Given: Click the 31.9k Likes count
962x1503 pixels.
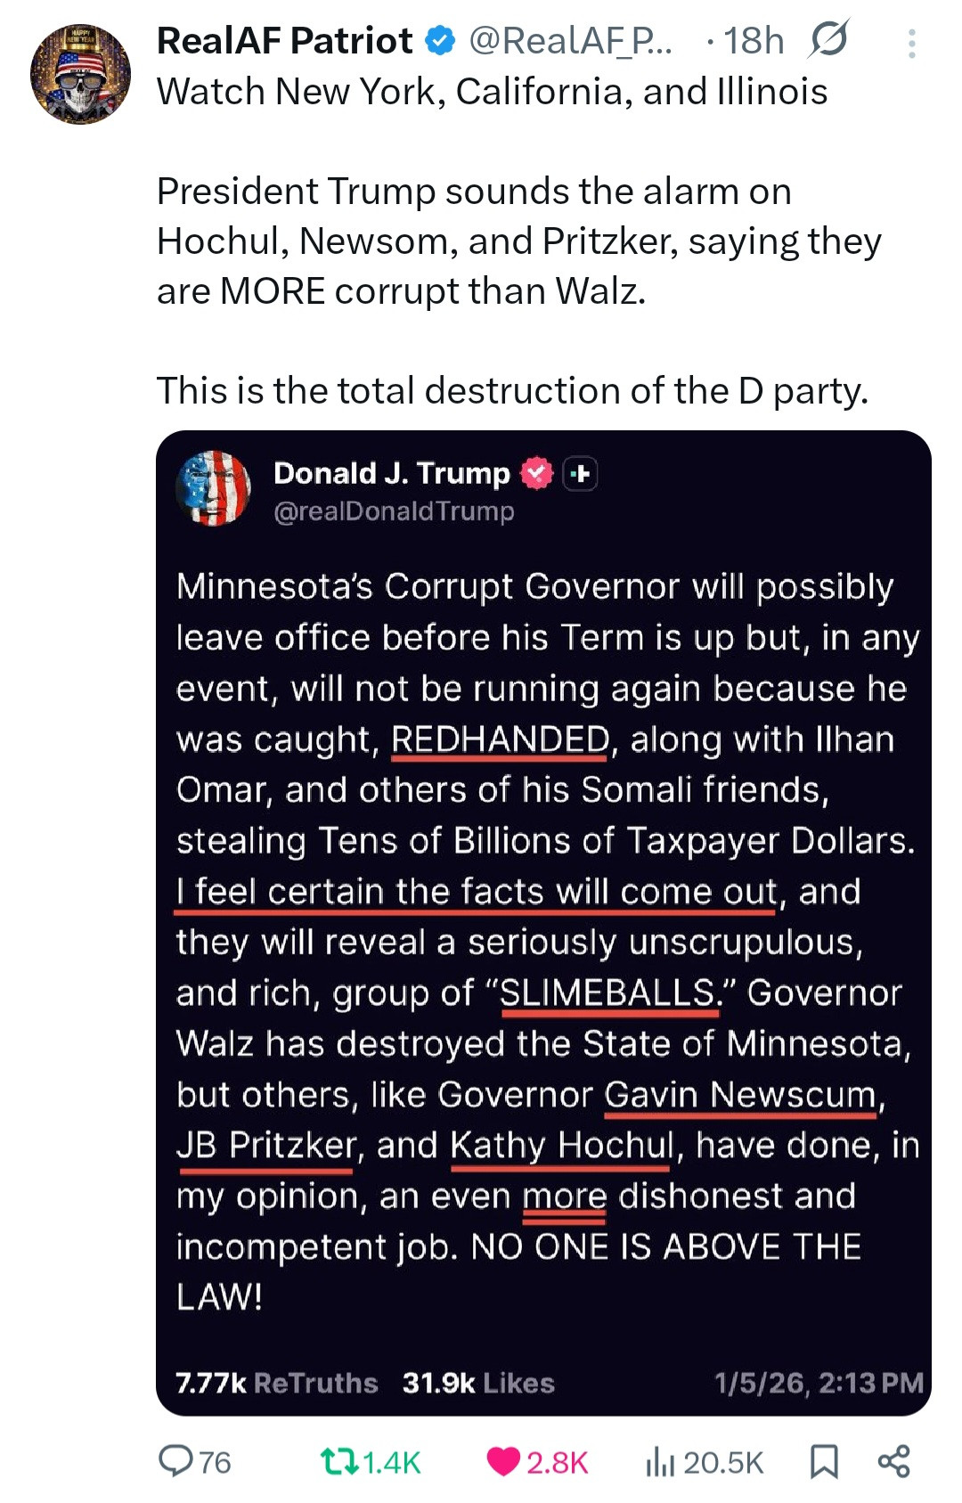Looking at the screenshot, I should tap(478, 1383).
